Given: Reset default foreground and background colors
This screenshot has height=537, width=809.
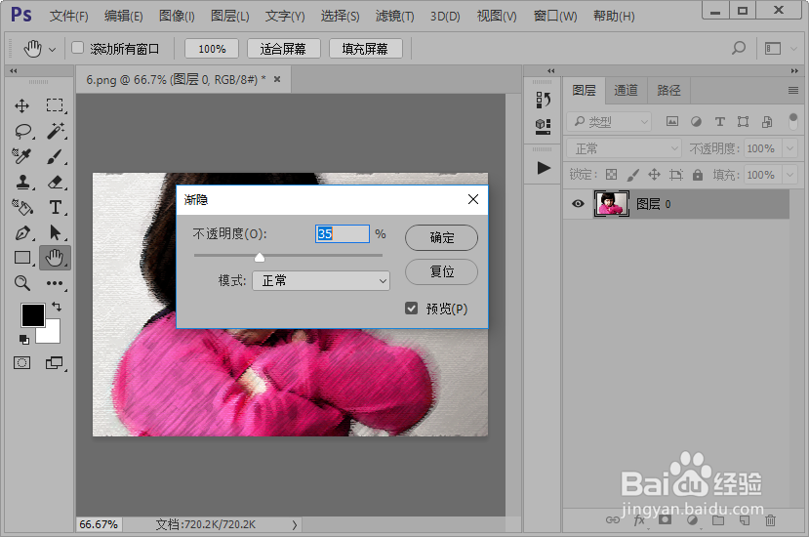Looking at the screenshot, I should click(x=24, y=339).
